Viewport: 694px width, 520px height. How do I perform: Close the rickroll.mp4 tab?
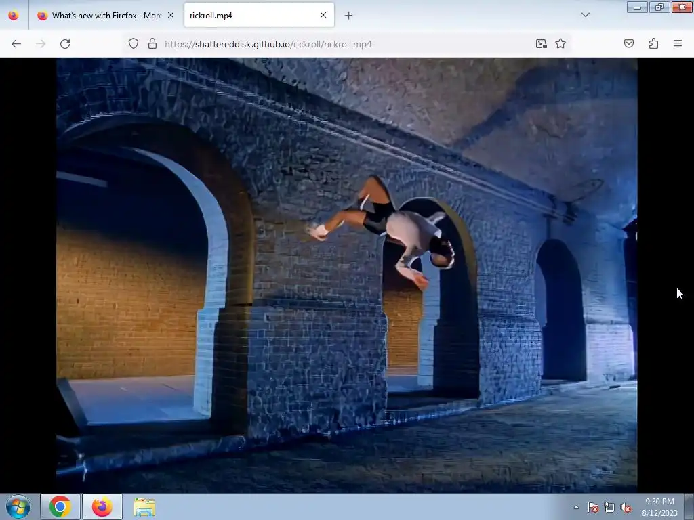(x=323, y=15)
